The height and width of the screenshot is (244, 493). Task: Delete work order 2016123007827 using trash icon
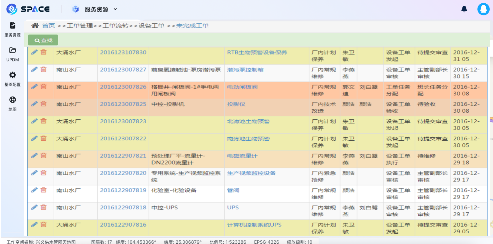(x=43, y=69)
